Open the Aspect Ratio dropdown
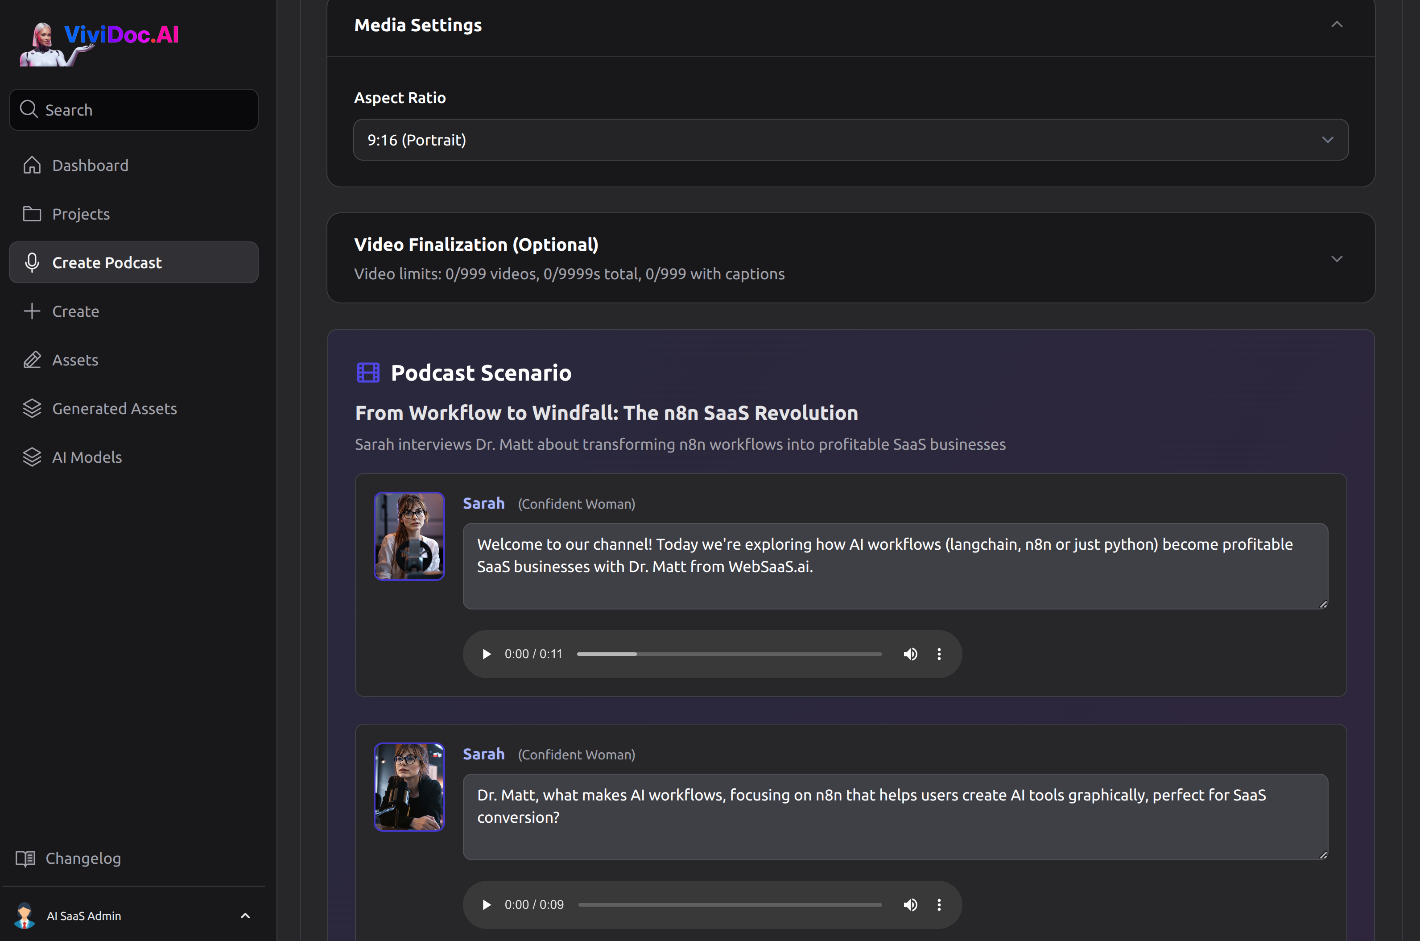 point(850,140)
